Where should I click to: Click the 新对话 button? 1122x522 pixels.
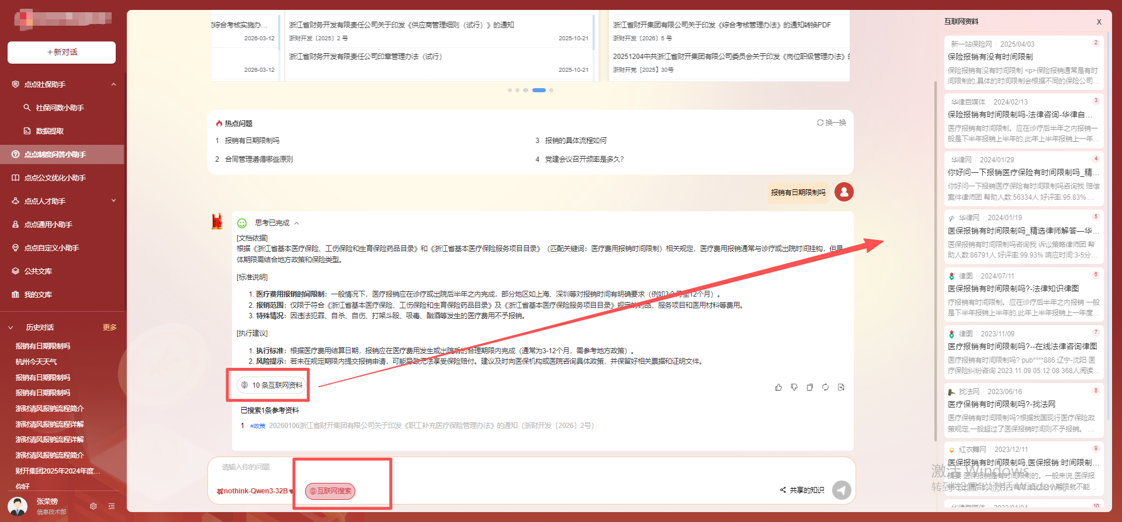pyautogui.click(x=61, y=52)
